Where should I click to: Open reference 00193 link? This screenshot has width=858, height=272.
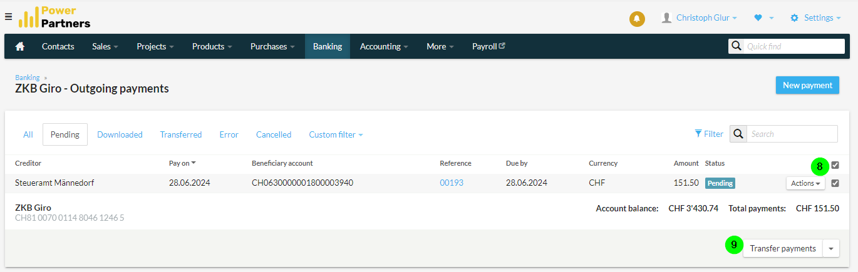[452, 183]
